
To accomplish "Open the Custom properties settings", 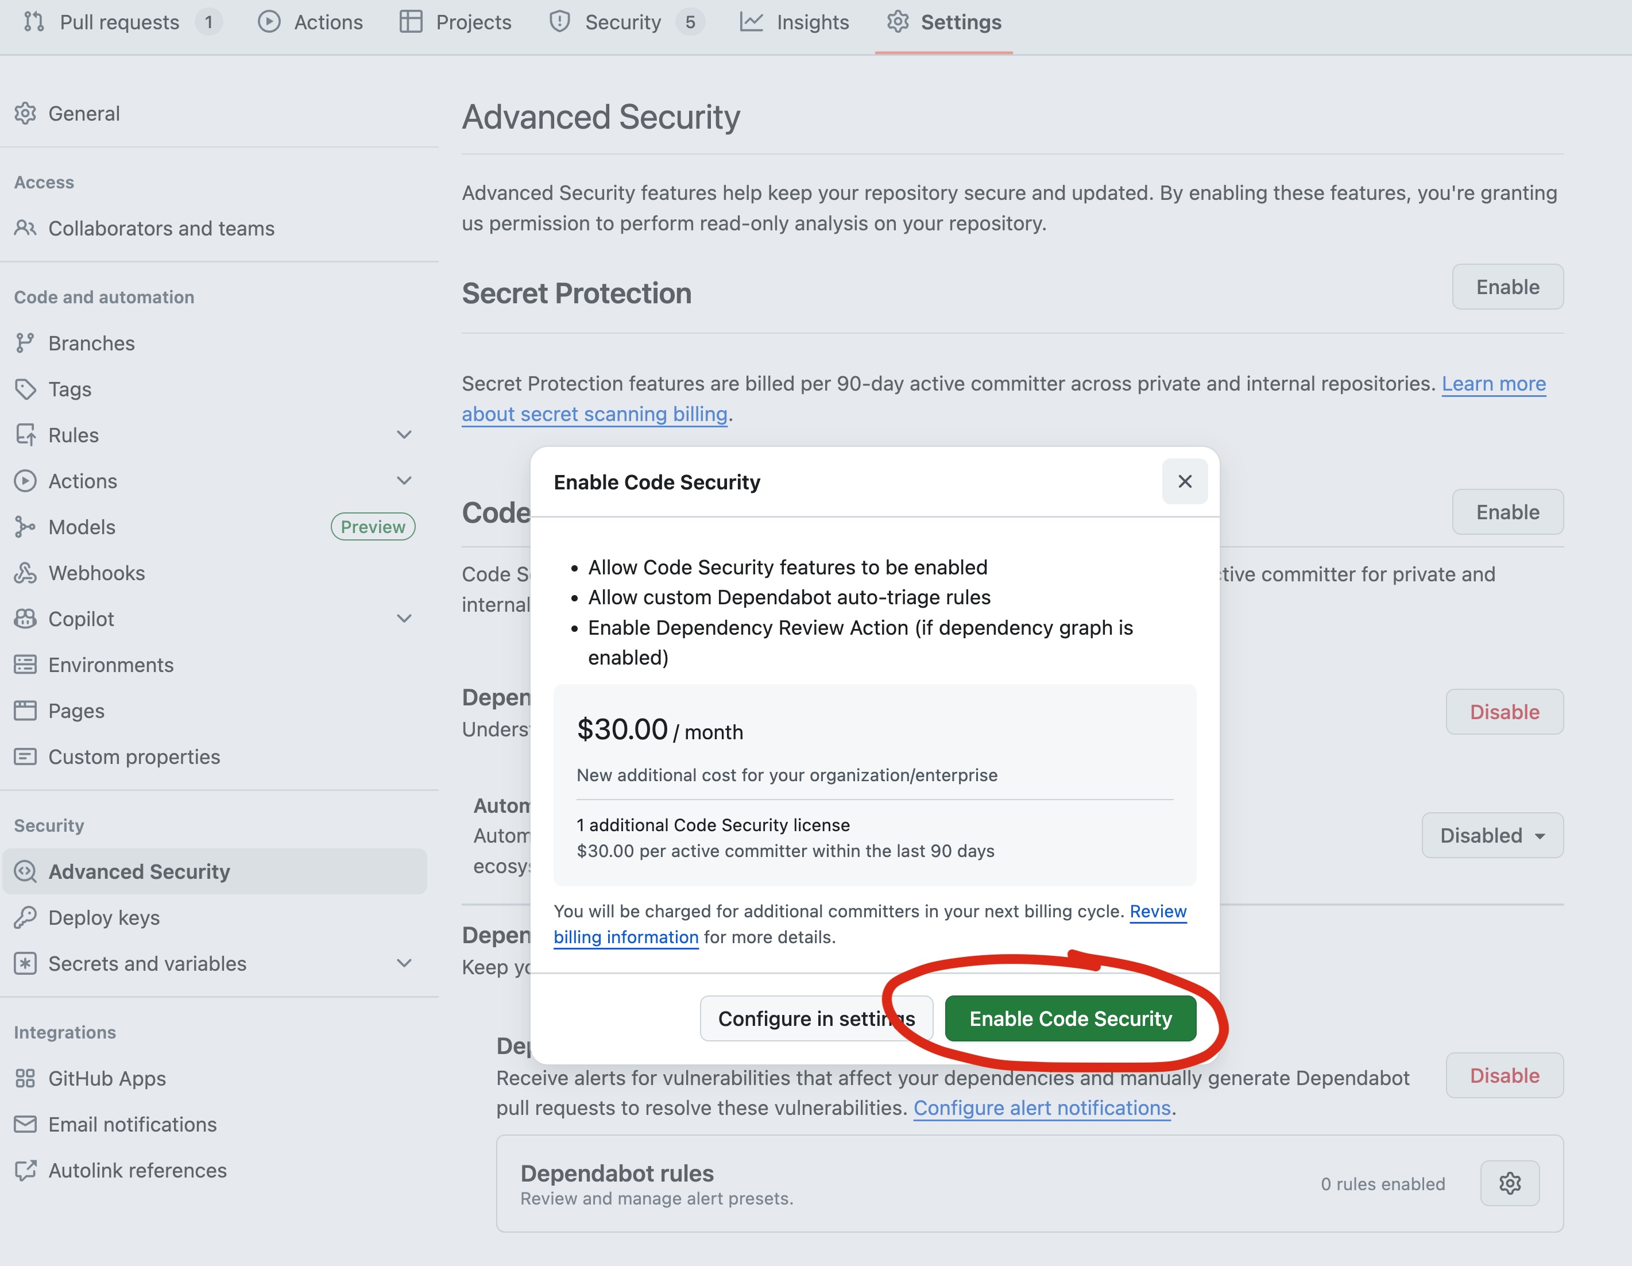I will tap(133, 756).
